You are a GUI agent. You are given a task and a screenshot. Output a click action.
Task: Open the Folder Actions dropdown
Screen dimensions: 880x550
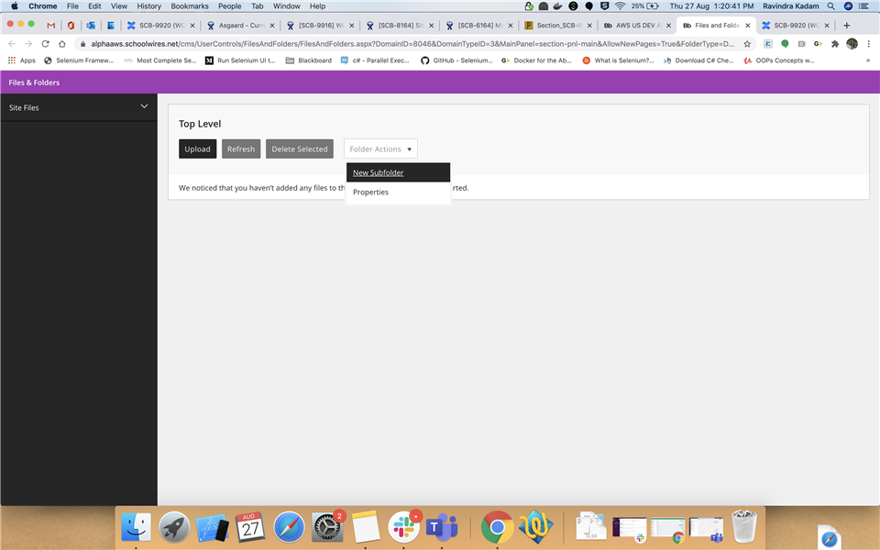point(380,148)
